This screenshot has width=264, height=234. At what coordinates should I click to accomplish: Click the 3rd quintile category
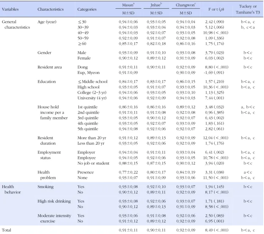[88, 118]
